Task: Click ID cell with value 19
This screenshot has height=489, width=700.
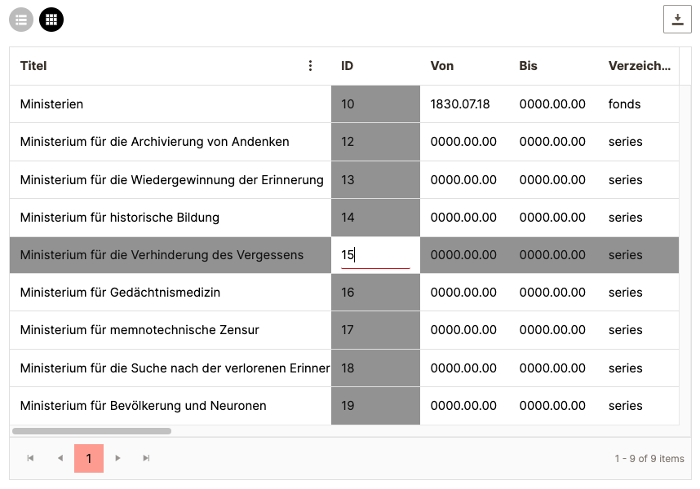Action: coord(375,406)
